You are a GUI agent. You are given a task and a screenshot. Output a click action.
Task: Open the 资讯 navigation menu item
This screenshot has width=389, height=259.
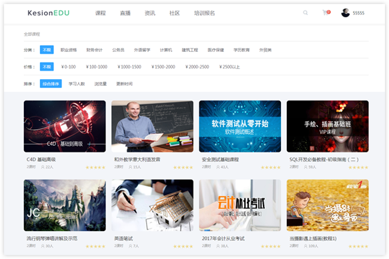tap(150, 13)
